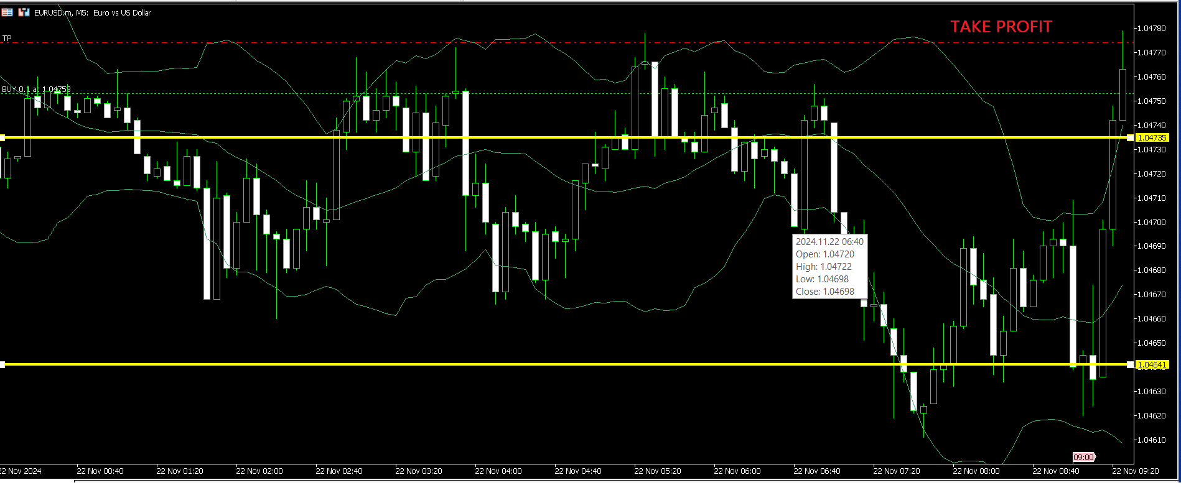Grab left handle of upper yellow line

click(x=2, y=137)
